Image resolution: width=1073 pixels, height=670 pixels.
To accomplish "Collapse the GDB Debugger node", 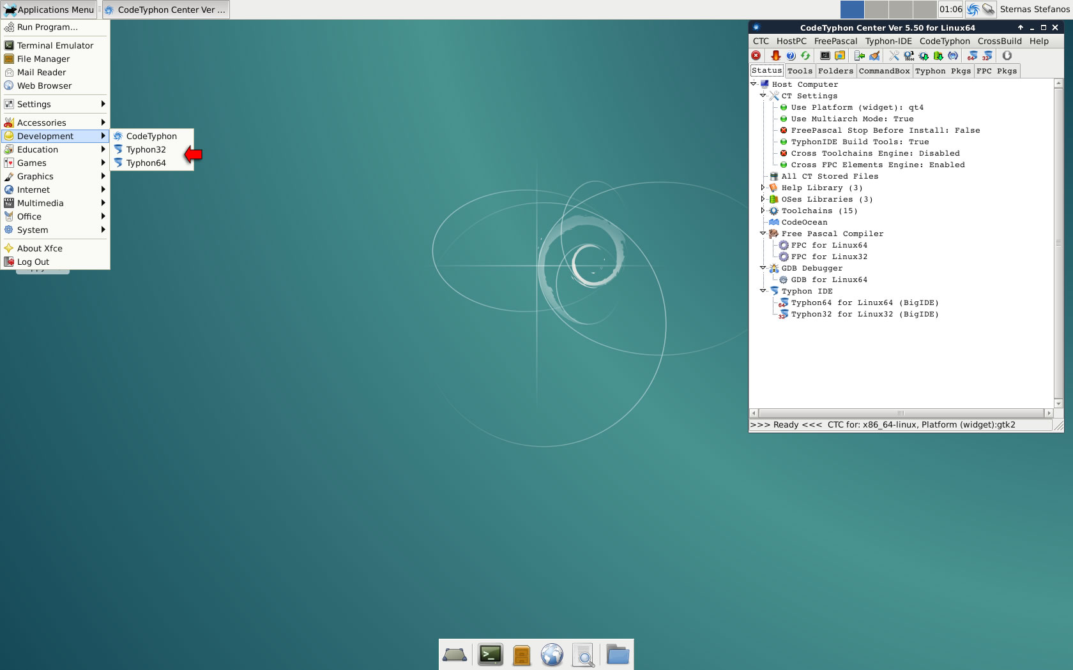I will (x=763, y=268).
